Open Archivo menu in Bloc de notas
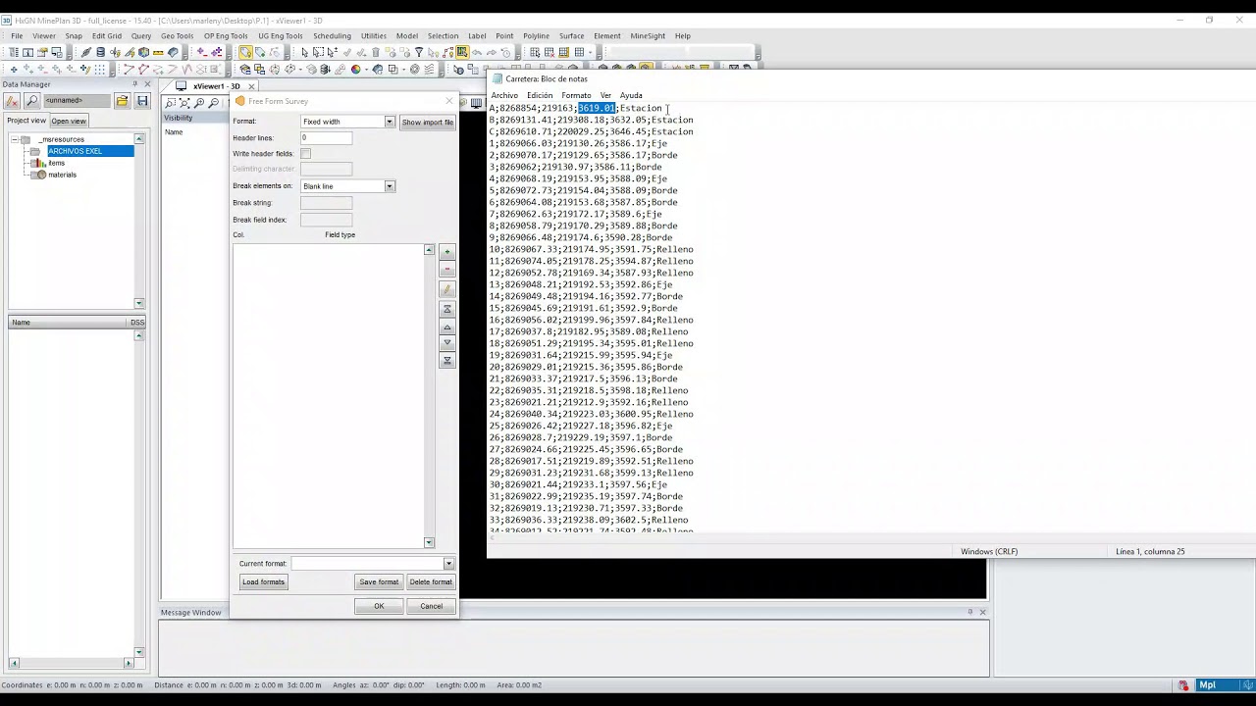 coord(504,95)
